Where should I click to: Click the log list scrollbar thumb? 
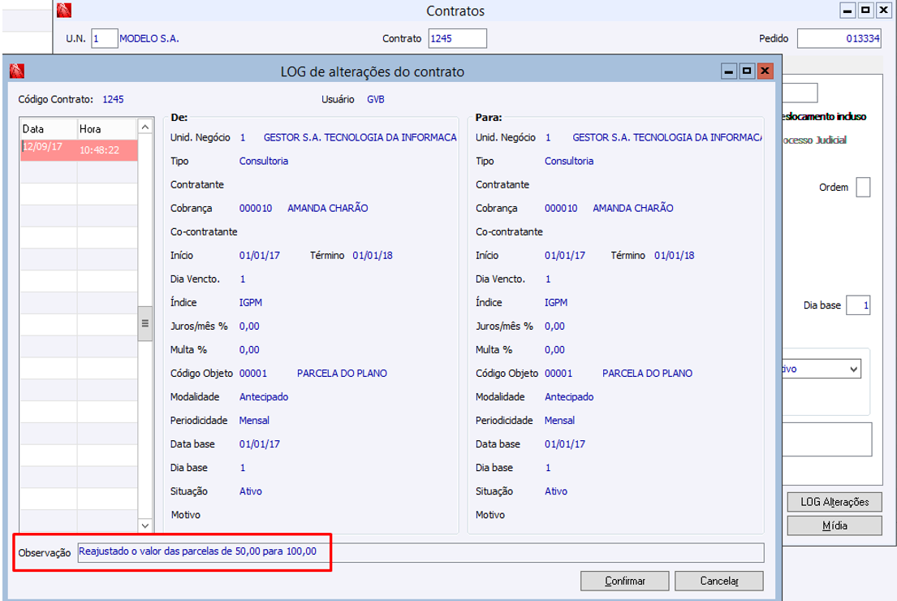[x=145, y=323]
